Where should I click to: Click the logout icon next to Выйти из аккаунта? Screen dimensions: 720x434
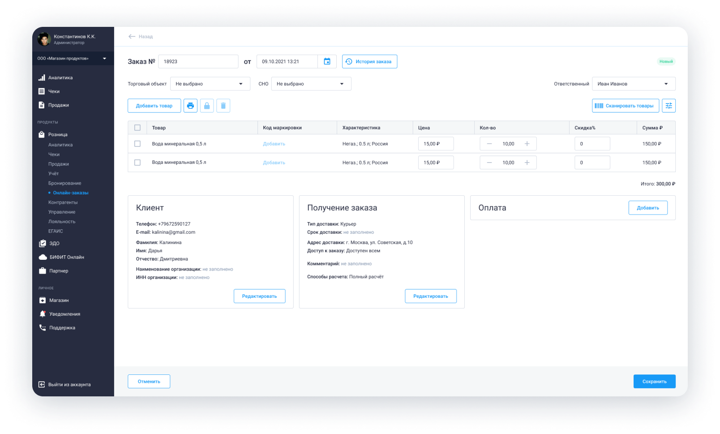point(42,384)
